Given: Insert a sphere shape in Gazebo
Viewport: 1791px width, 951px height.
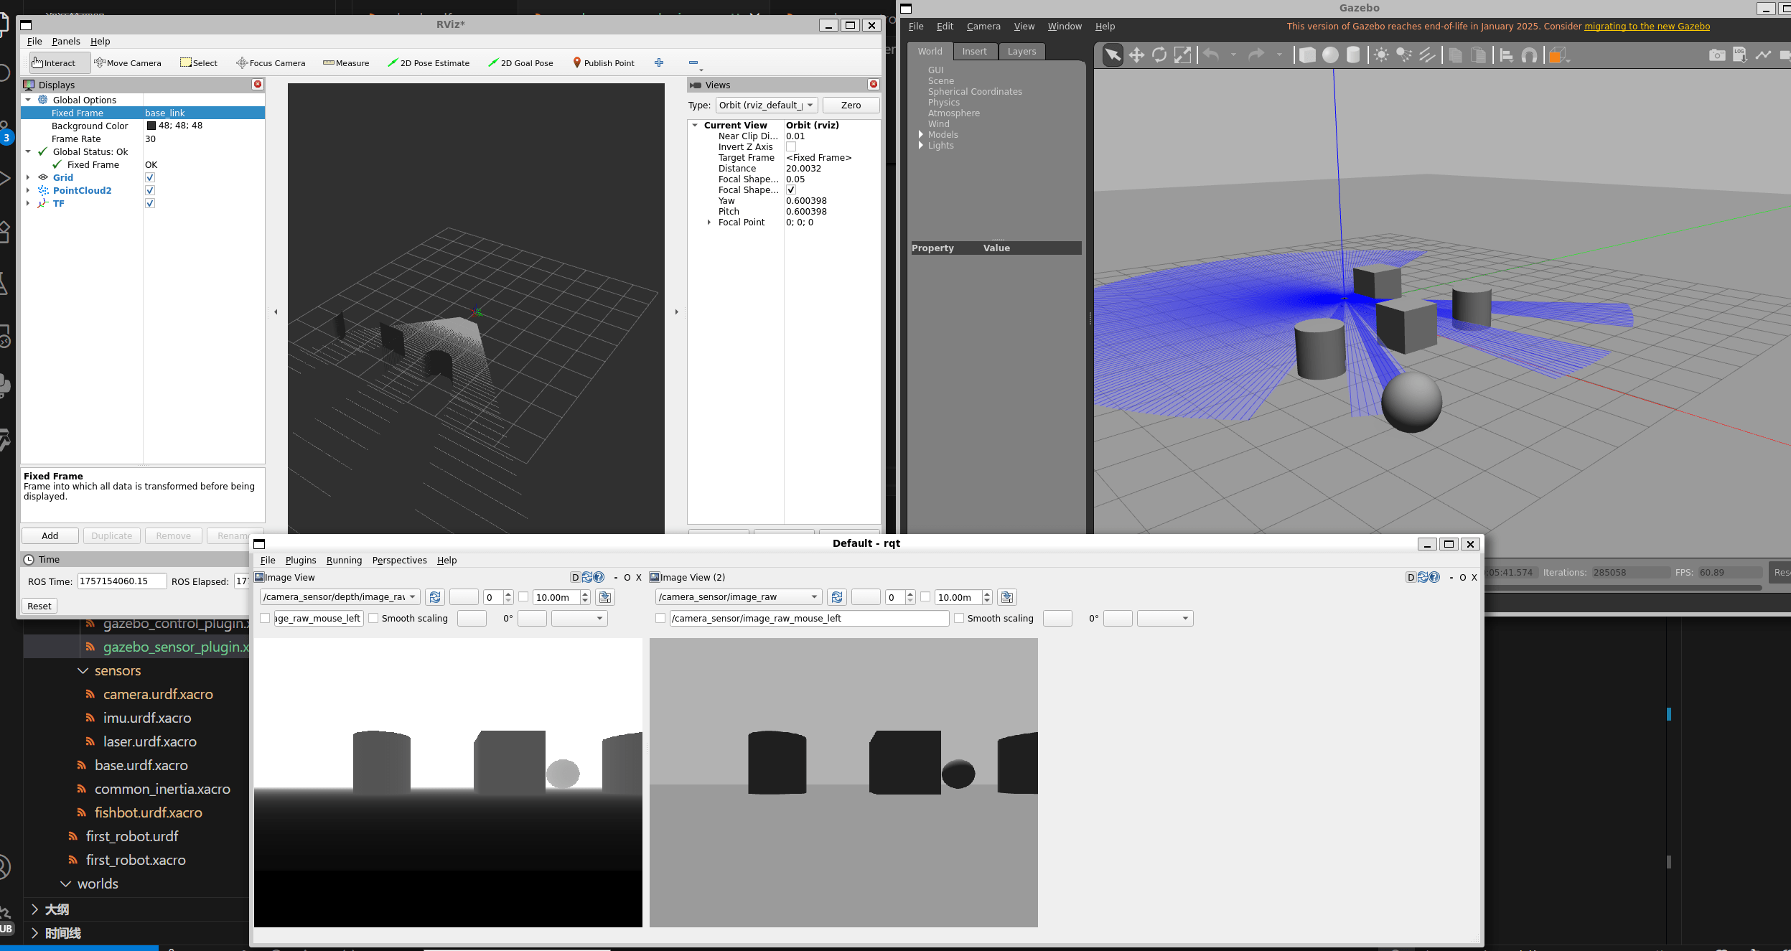Looking at the screenshot, I should [1330, 55].
